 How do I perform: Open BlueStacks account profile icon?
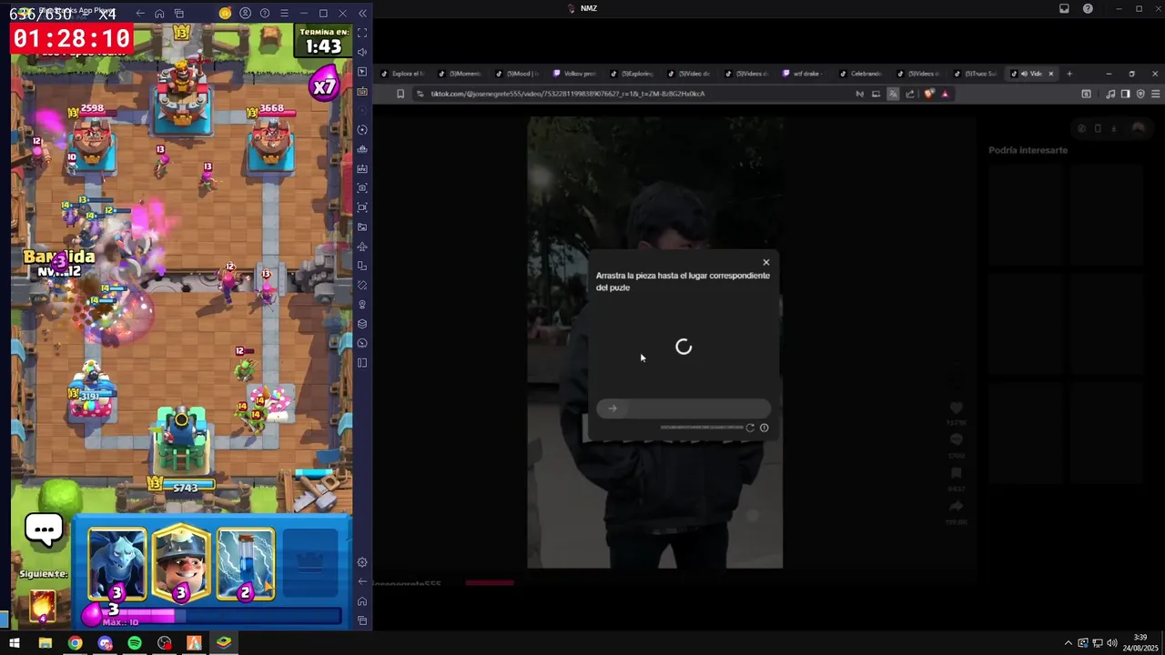[245, 14]
